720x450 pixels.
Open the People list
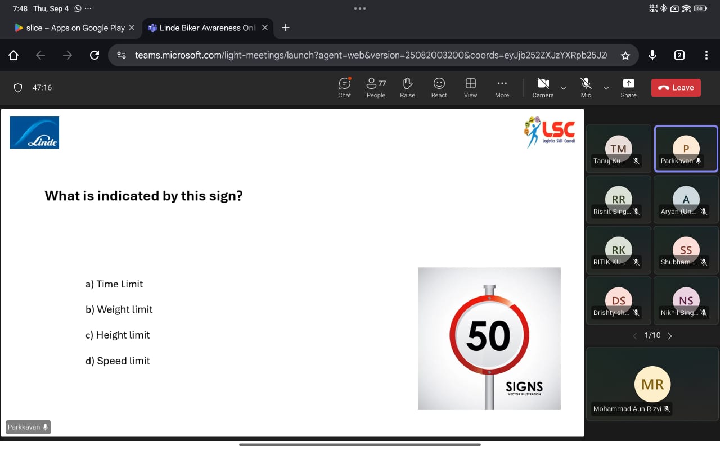coord(376,87)
